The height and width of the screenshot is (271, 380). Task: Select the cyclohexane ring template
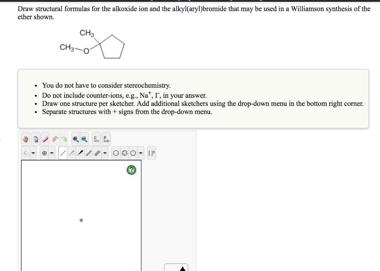[x=116, y=153]
